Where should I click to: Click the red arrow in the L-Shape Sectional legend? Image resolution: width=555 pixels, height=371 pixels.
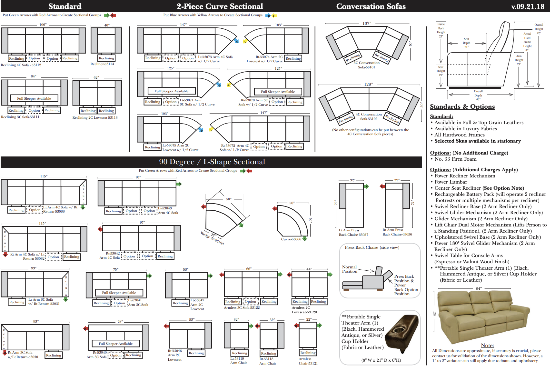249,171
